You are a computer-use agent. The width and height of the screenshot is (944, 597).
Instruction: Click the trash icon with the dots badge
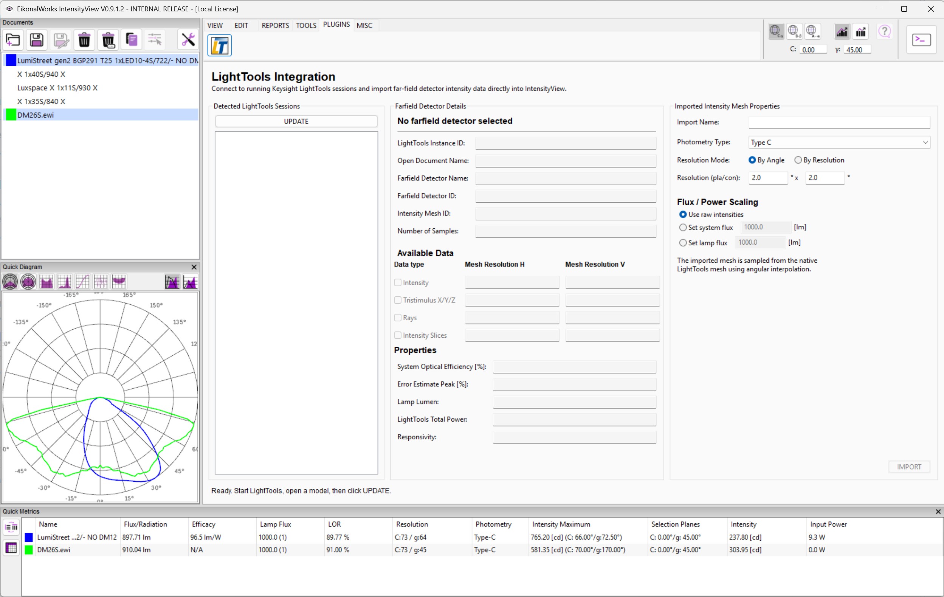(108, 40)
